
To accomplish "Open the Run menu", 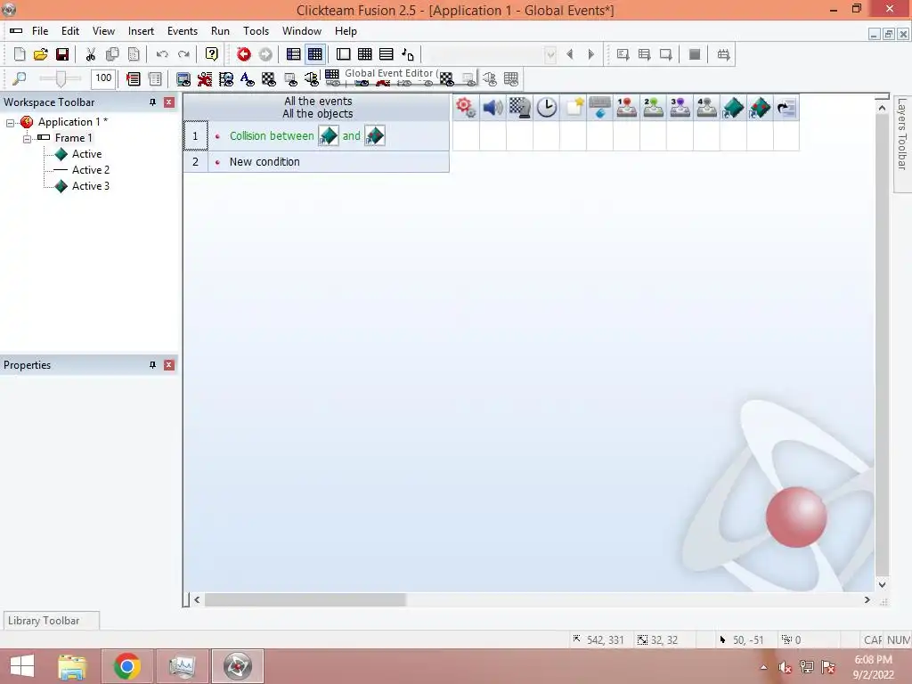I will click(220, 31).
